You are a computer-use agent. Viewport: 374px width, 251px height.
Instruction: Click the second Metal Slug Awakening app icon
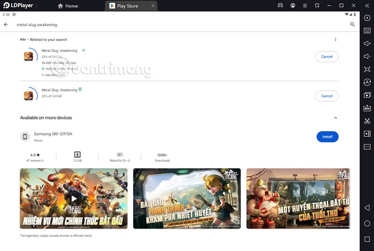click(x=29, y=96)
